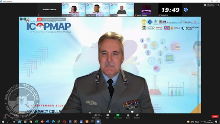The width and height of the screenshot is (220, 124).
Task: Select the 19:49 timer participant tile
Action: pyautogui.click(x=170, y=10)
